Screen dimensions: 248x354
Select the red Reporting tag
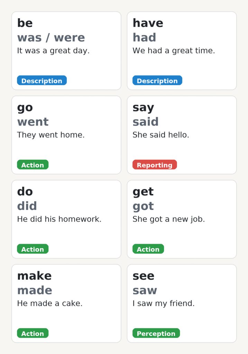(154, 165)
